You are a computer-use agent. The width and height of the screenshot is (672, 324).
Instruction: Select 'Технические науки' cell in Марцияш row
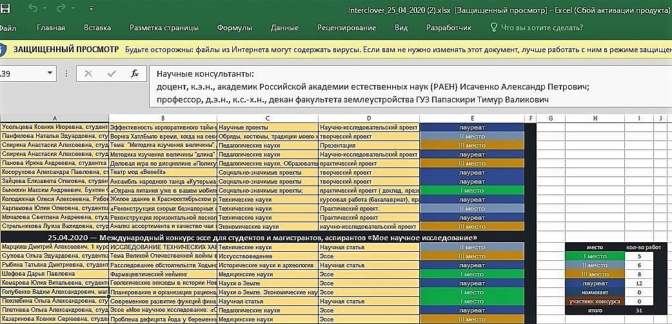[x=268, y=247]
